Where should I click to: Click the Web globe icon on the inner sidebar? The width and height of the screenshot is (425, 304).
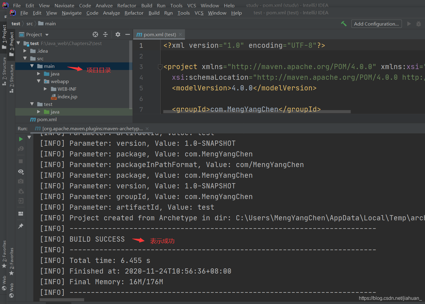click(12, 295)
